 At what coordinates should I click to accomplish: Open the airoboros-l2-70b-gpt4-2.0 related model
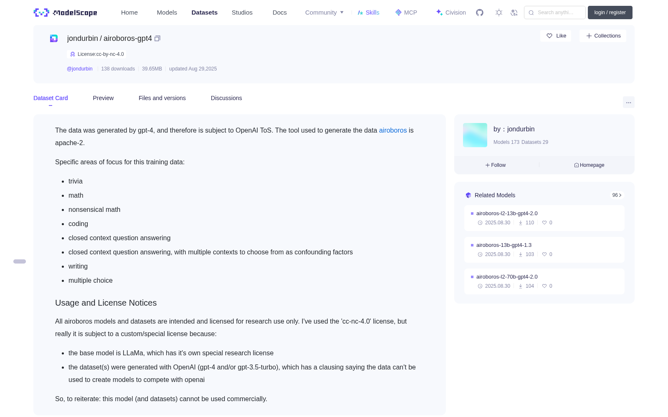507,277
